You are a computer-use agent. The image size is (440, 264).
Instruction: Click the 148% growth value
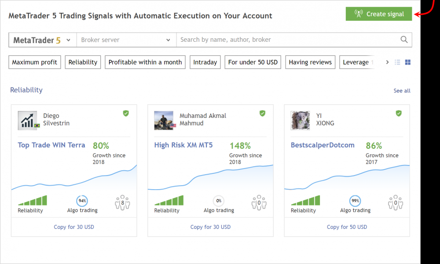pyautogui.click(x=240, y=146)
